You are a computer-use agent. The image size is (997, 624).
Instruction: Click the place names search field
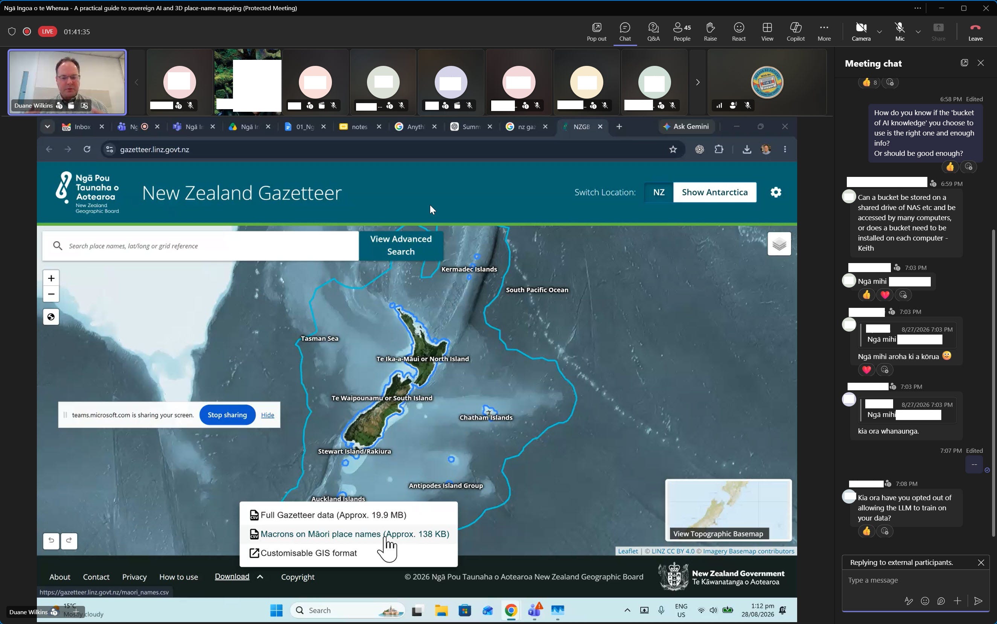[201, 246]
